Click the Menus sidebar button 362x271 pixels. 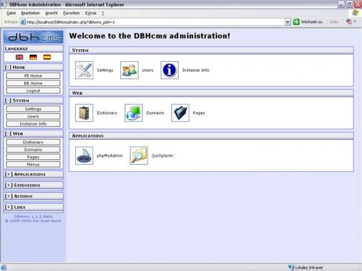[33, 165]
